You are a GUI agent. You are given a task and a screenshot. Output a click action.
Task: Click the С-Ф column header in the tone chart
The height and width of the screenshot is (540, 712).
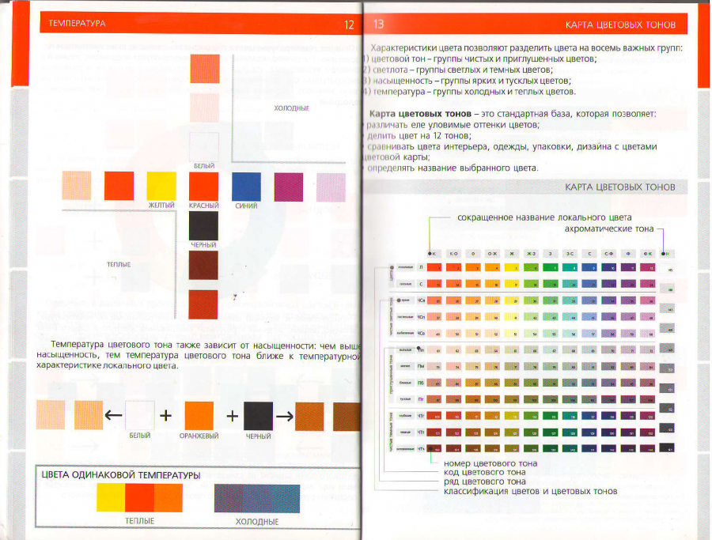609,254
